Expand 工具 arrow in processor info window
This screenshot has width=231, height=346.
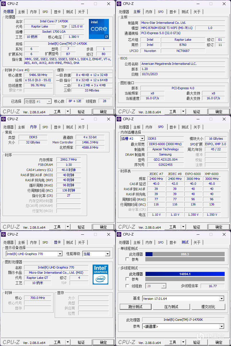pyautogui.click(x=68, y=112)
